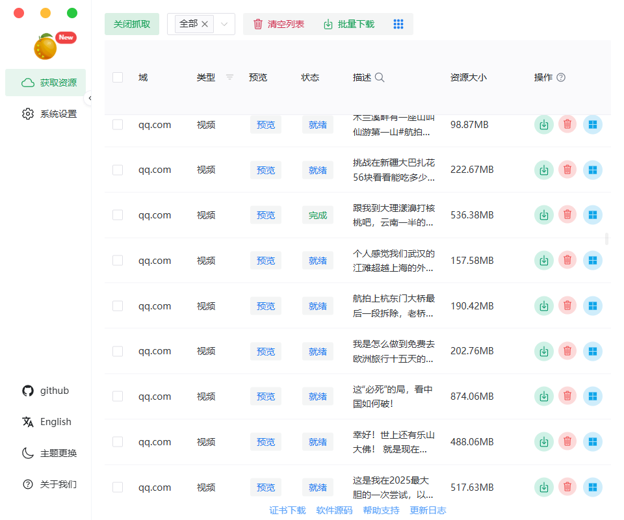Image resolution: width=624 pixels, height=520 pixels.
Task: Click the grid view icon in the toolbar
Action: pos(398,23)
